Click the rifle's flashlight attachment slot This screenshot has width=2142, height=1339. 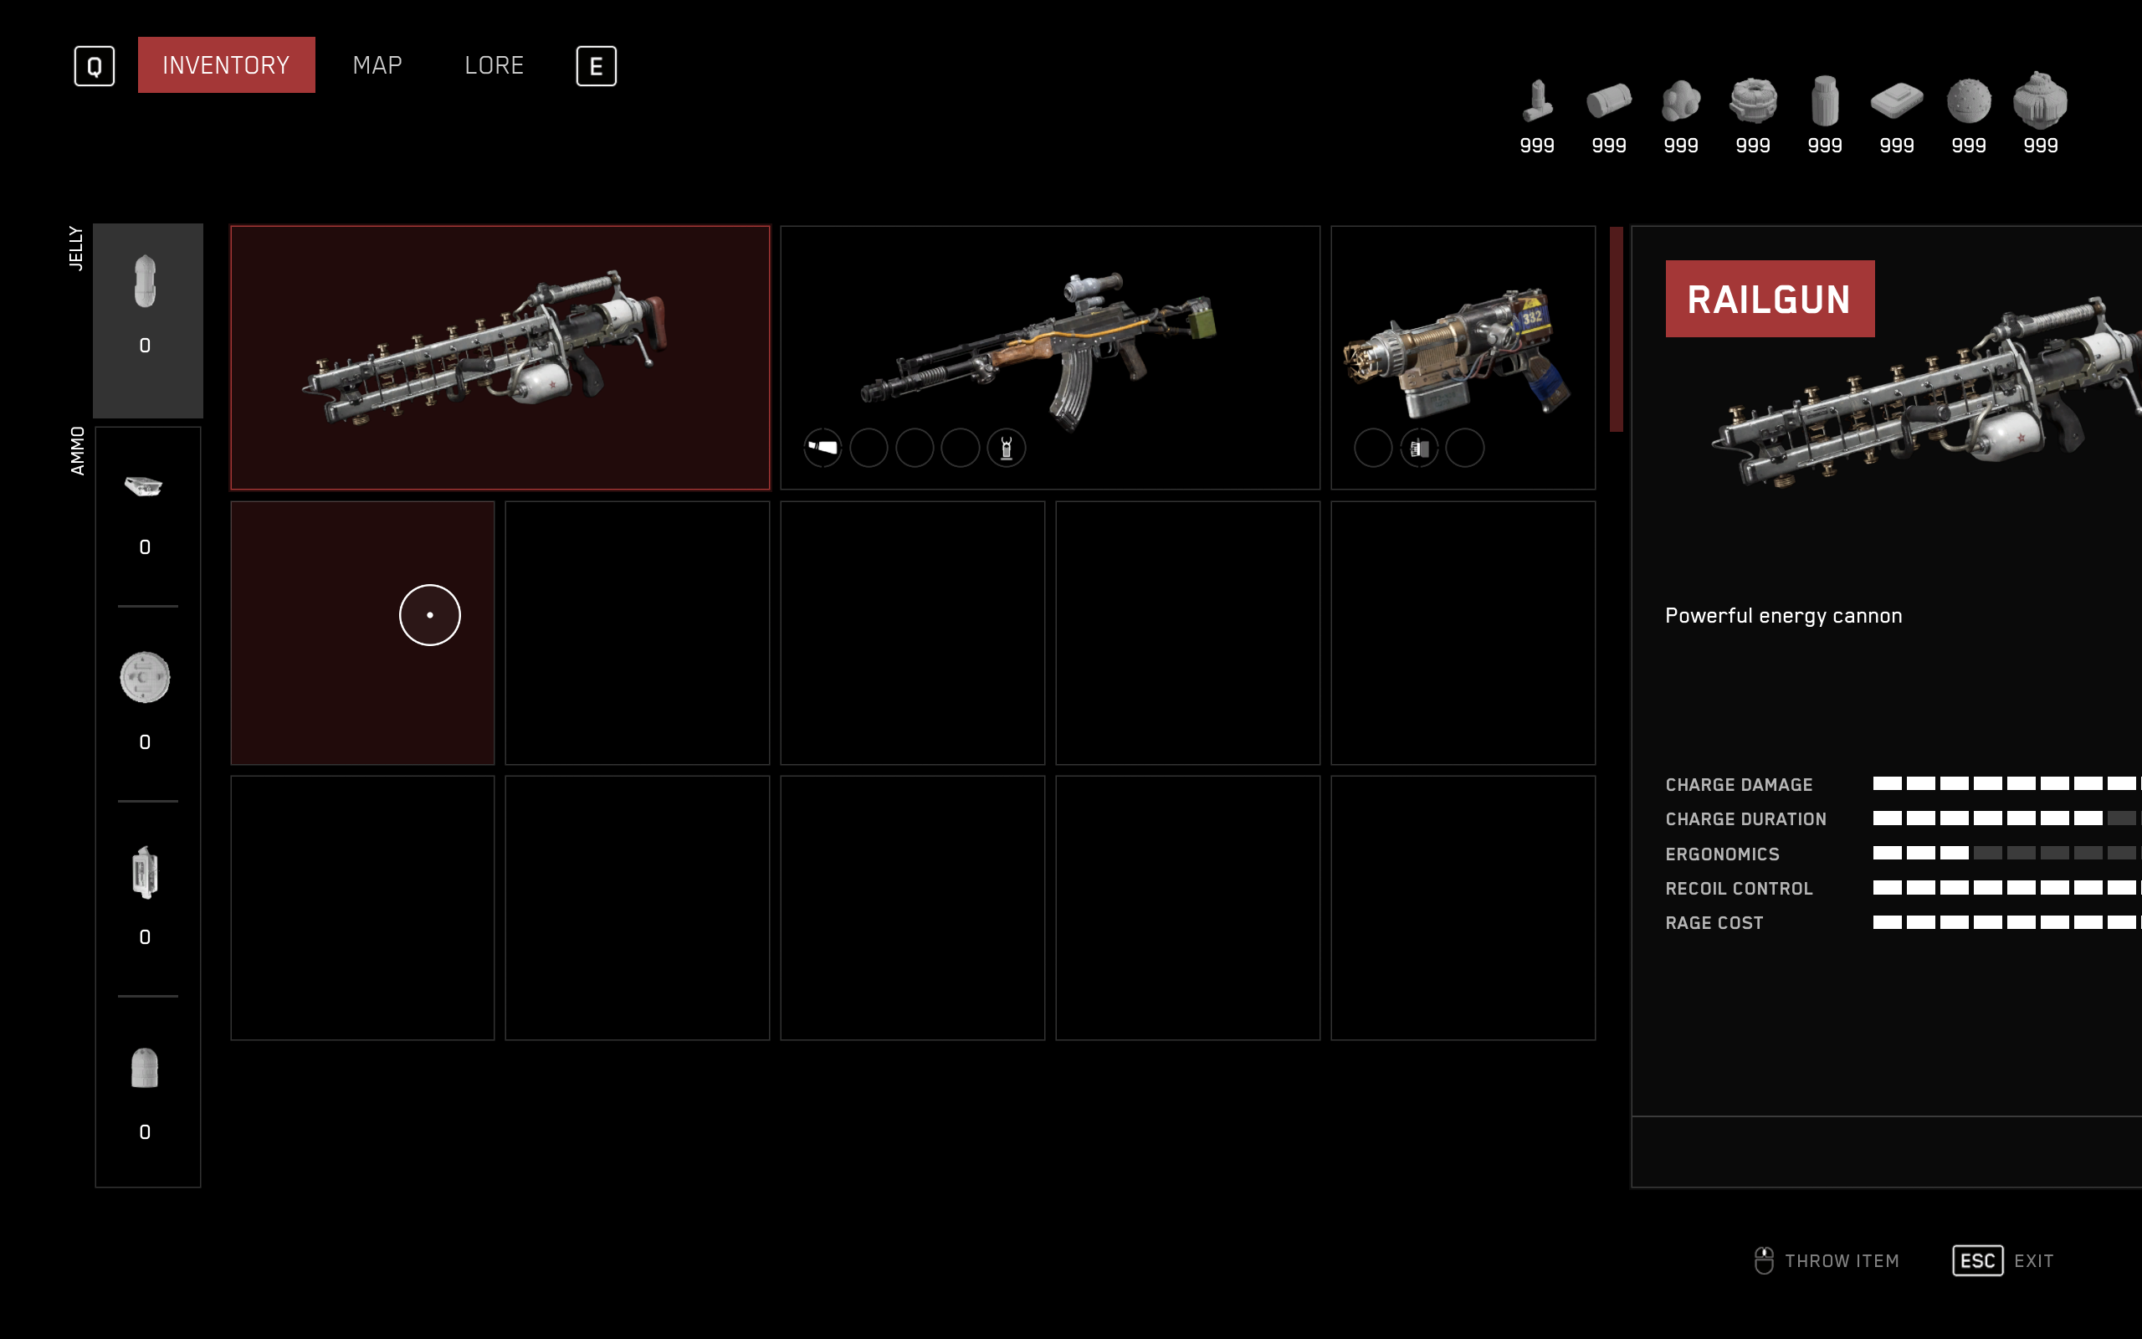coord(822,447)
